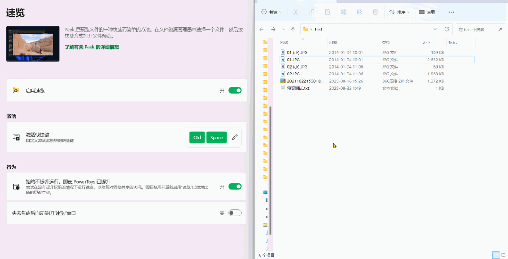This screenshot has height=259, width=508.
Task: Edit the activation shortcut with the pencil icon
Action: click(x=235, y=137)
